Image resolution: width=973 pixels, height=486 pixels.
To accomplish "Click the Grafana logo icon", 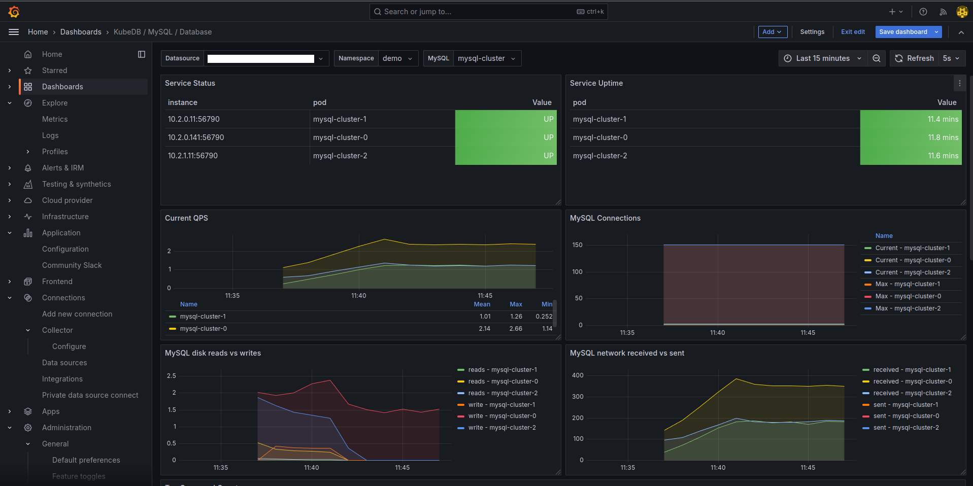I will [14, 11].
